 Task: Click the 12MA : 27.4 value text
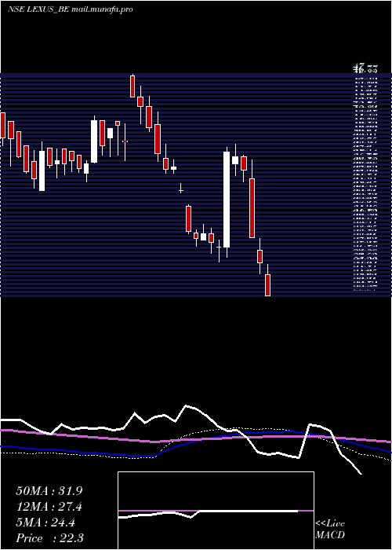(x=49, y=507)
